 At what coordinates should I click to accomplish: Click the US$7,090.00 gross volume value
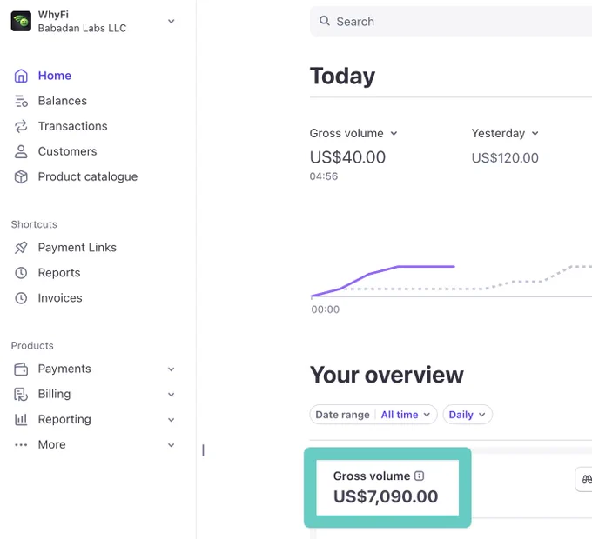[x=386, y=496]
